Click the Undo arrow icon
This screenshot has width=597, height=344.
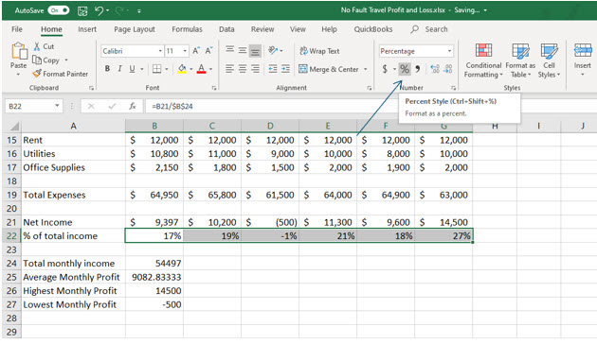[99, 10]
